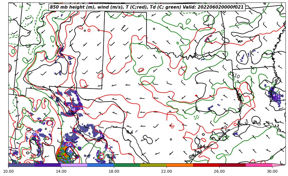Choose the dark purple 12–14 colorbar segment
Image resolution: width=288 pixels, height=176 pixels.
[x=47, y=165]
